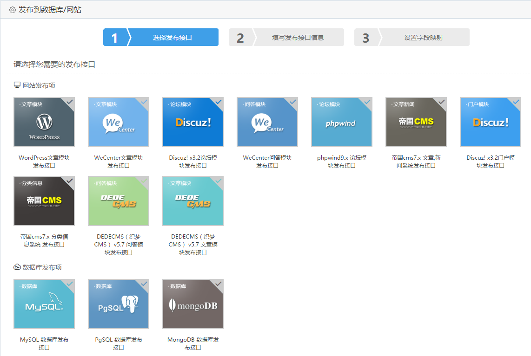Select the PgSQL database tile
Screen dimensions: 531x356
coord(119,304)
